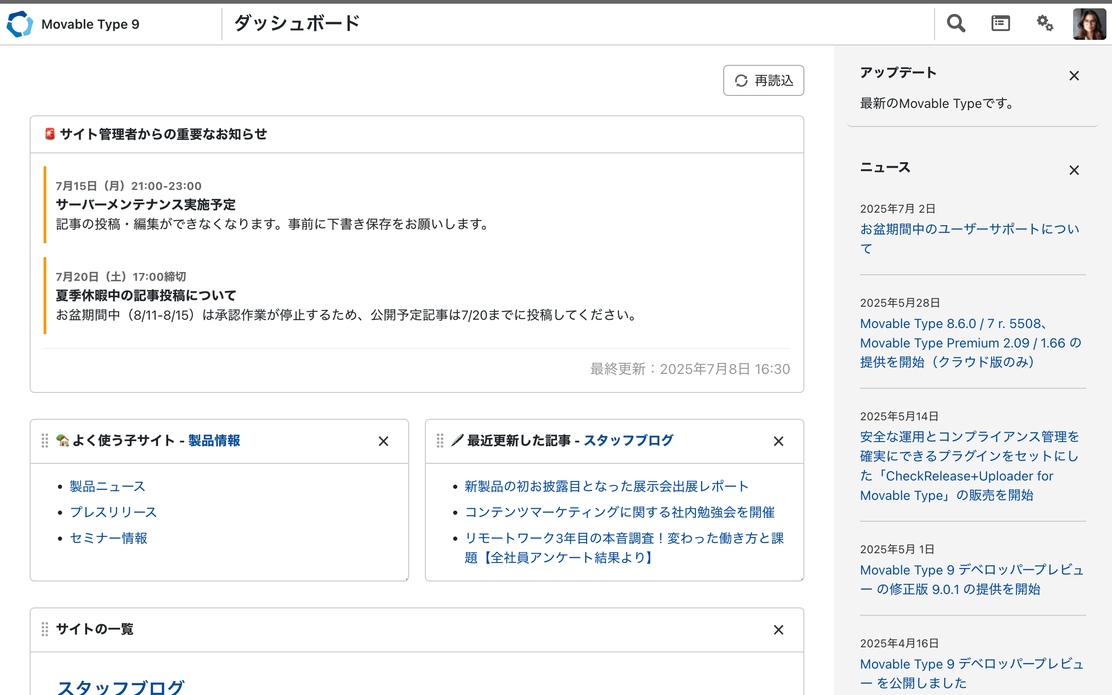Click the スタッフブログ site name in サイトの一覧
Screen dimensions: 1112x695
click(x=120, y=685)
